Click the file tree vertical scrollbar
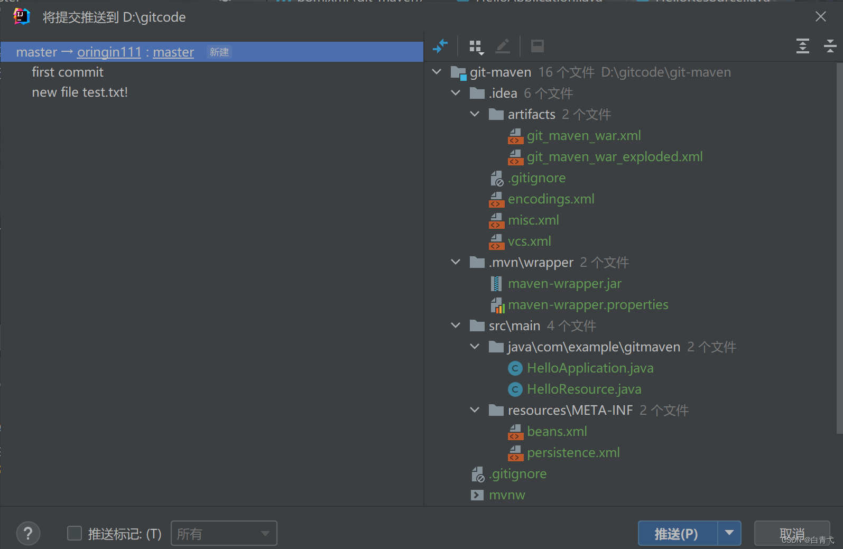This screenshot has height=549, width=843. 840,248
